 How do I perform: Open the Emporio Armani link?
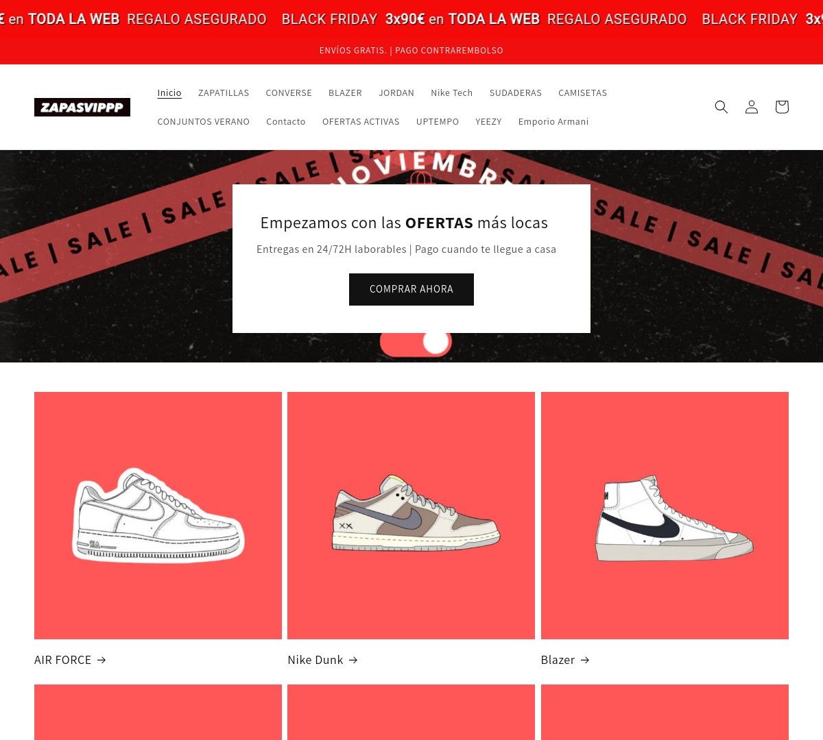tap(553, 121)
